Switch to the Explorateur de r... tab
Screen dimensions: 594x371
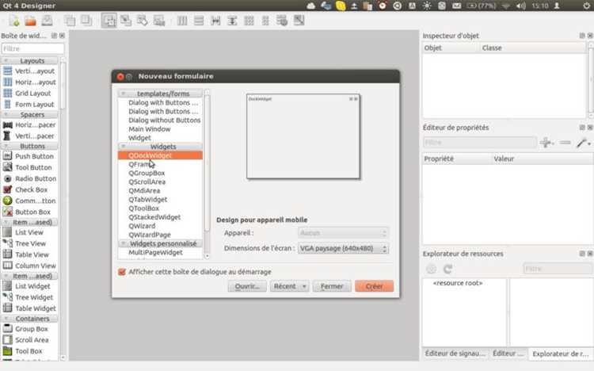tap(560, 354)
